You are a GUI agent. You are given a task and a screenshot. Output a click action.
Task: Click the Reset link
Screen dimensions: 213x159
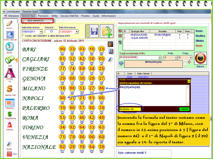pos(199,46)
